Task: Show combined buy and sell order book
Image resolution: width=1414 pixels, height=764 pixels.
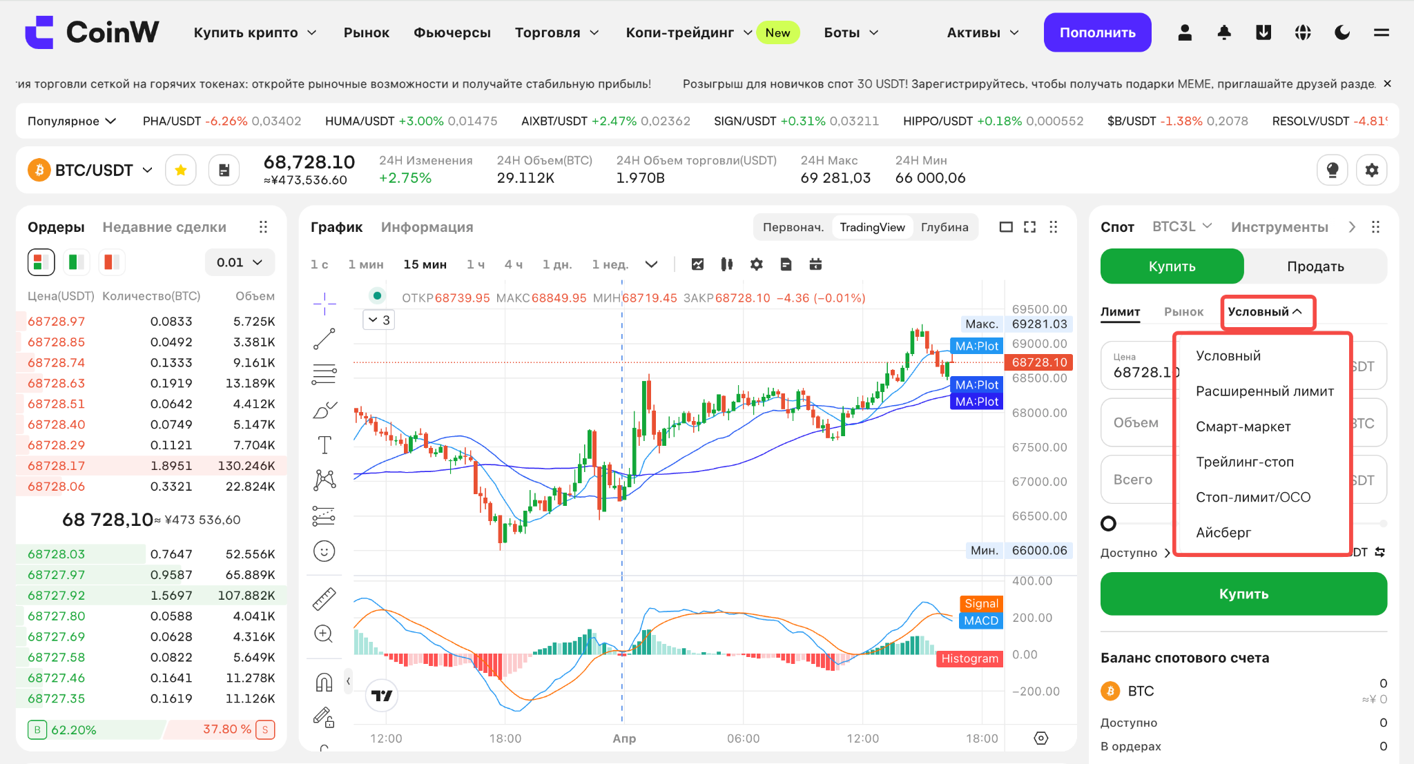Action: (x=41, y=262)
